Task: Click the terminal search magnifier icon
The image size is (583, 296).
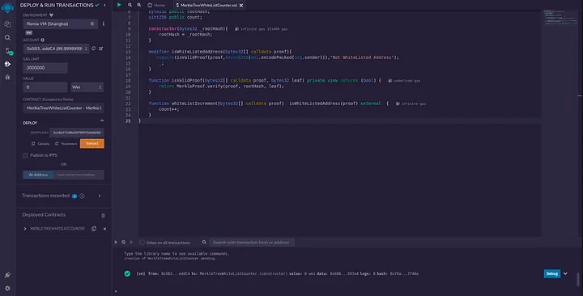Action: point(204,242)
